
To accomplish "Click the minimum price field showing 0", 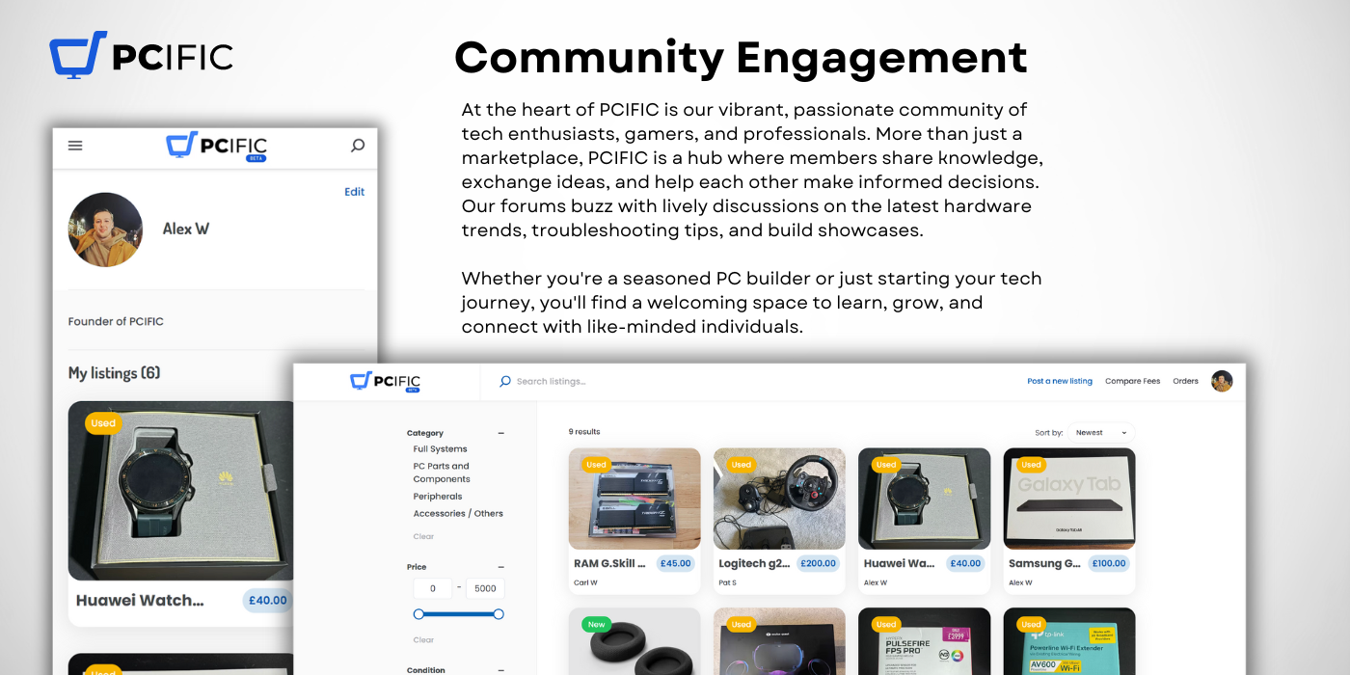I will (433, 588).
